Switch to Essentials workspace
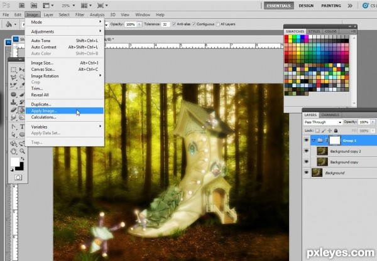Screen dimensions: 377x261 [x=278, y=6]
